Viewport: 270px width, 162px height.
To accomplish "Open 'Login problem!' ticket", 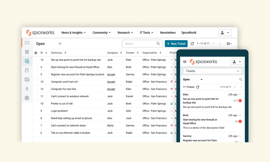I will 59,111.
